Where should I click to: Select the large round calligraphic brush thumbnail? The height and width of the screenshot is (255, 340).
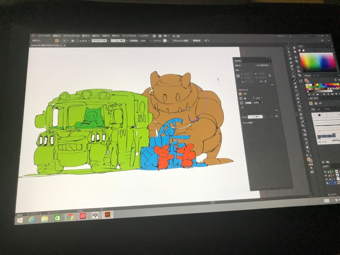tap(320, 115)
